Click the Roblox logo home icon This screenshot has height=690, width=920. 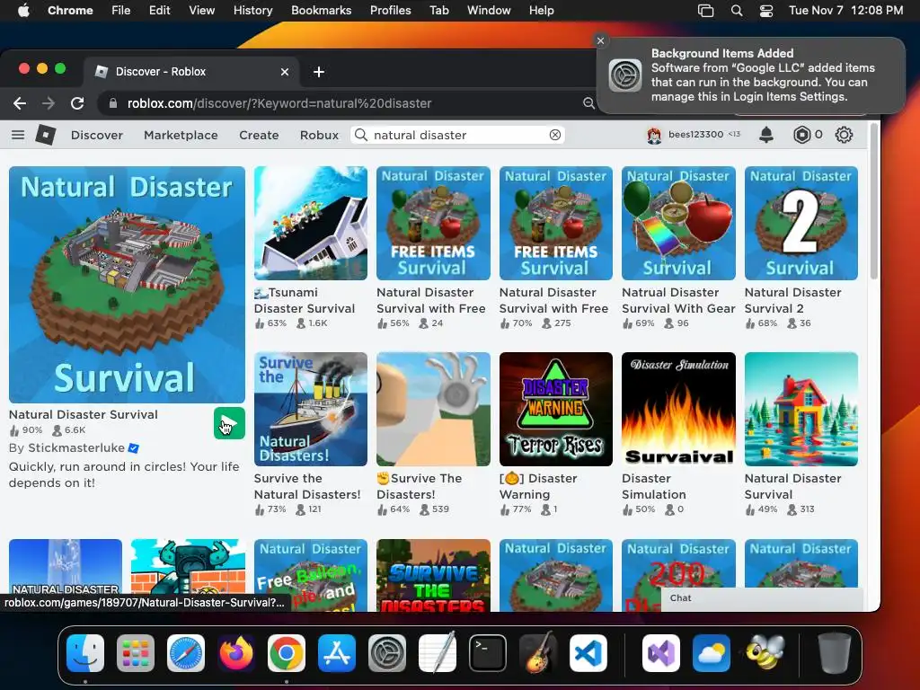(45, 135)
